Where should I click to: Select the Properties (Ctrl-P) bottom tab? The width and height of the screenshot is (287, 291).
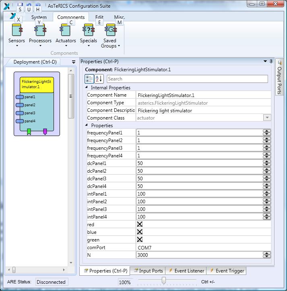(x=105, y=271)
